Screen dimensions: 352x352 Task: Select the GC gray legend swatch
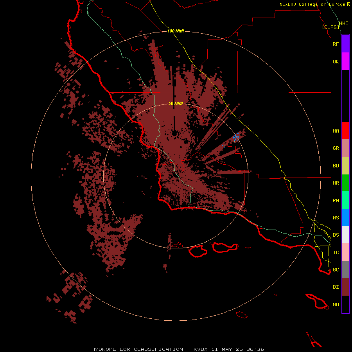pyautogui.click(x=345, y=269)
